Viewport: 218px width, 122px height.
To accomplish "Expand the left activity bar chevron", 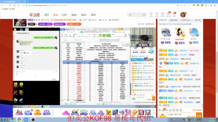I will click(x=52, y=112).
